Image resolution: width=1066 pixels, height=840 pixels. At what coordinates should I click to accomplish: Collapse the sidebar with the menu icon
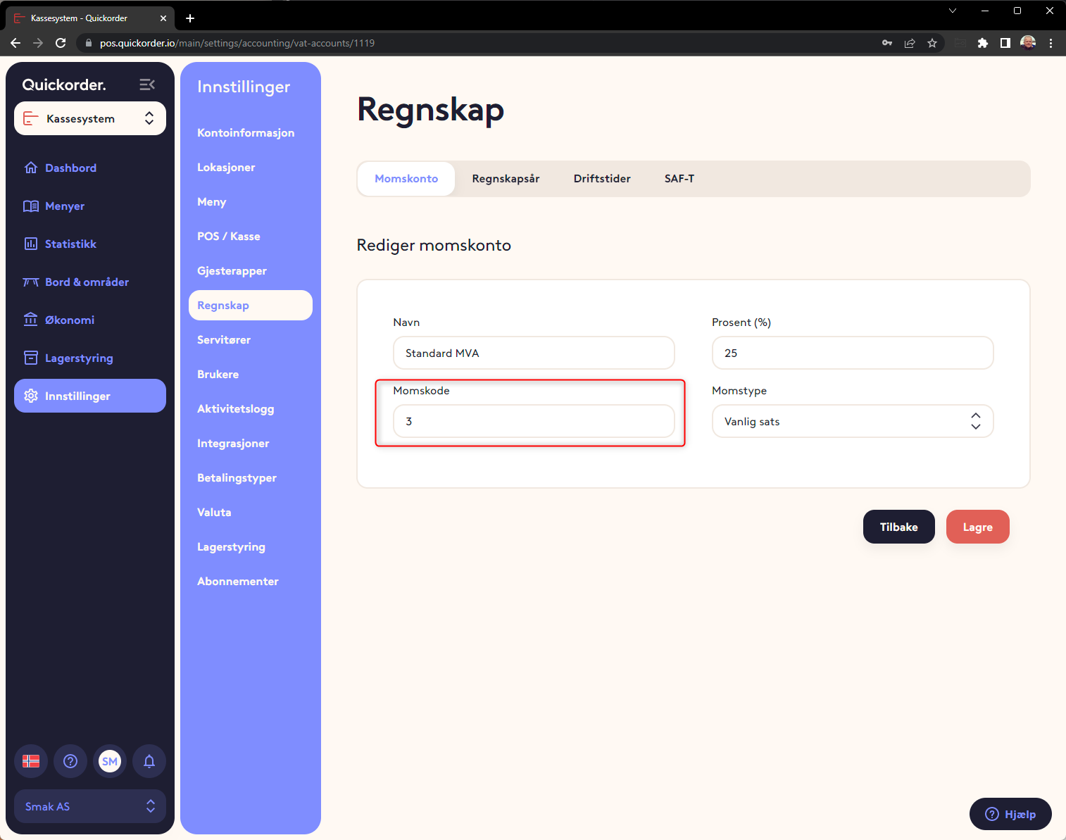point(147,84)
